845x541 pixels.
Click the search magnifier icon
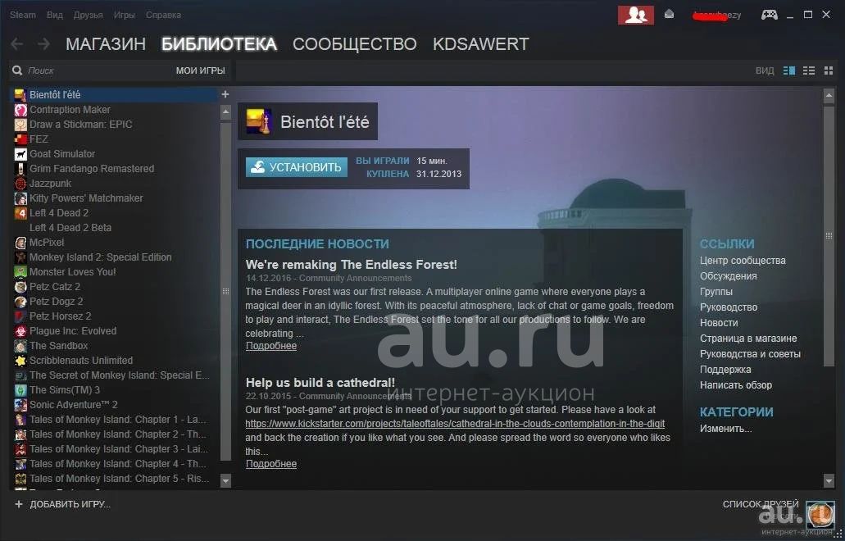coord(17,70)
